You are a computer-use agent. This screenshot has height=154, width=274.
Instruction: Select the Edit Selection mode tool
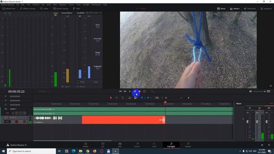pyautogui.click(x=123, y=98)
